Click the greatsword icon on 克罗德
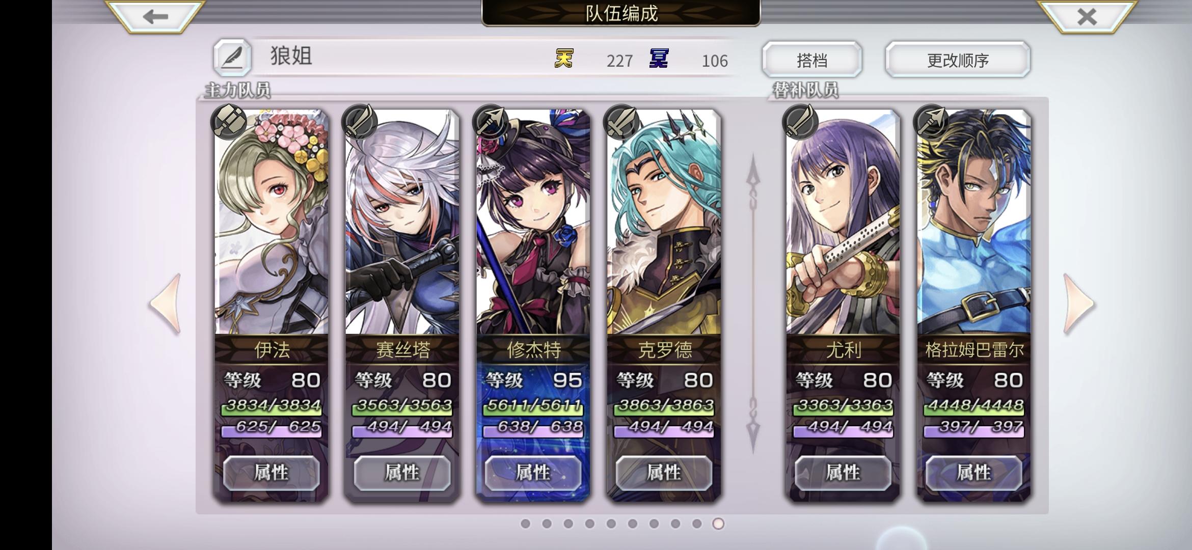This screenshot has height=550, width=1192. tap(620, 121)
